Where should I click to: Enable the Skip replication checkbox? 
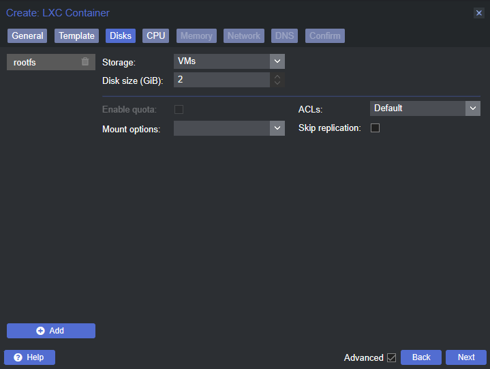click(x=375, y=128)
